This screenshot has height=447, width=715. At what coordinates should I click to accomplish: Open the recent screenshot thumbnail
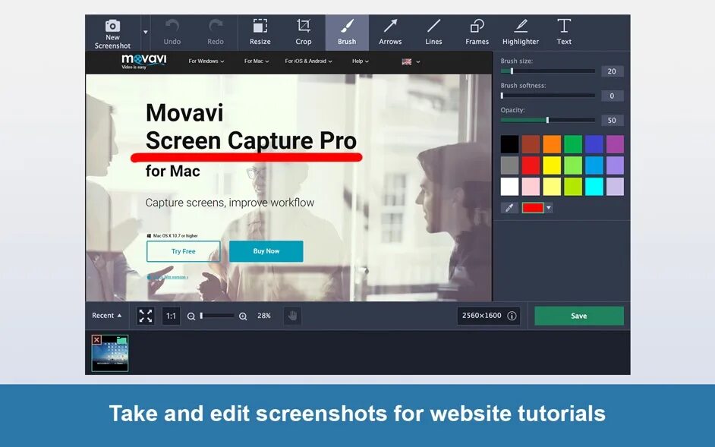110,354
